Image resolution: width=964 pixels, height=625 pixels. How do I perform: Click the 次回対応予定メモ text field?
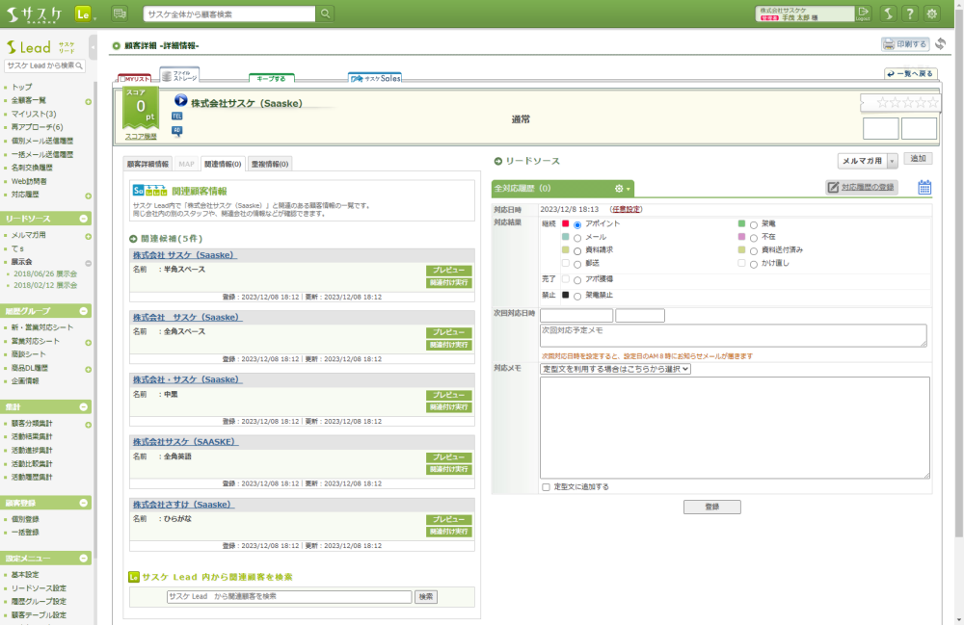733,335
